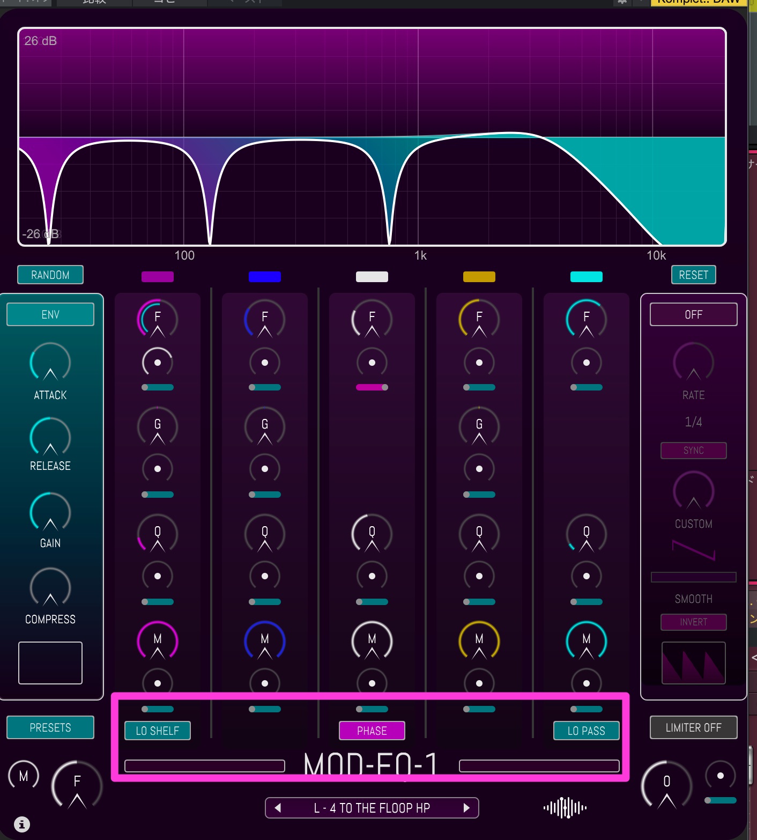Click the purple band's F frequency knob
The width and height of the screenshot is (757, 840).
click(158, 319)
